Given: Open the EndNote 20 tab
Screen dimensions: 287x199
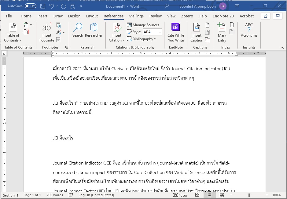Looking at the screenshot, I should click(223, 16).
